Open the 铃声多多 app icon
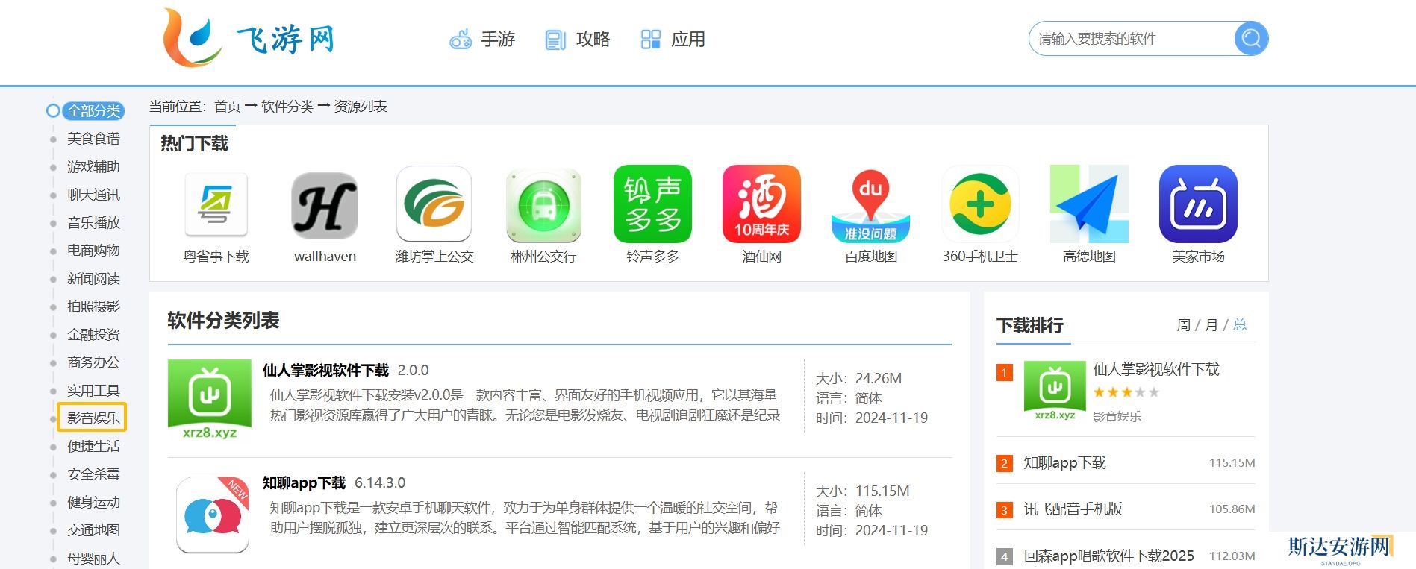1416x569 pixels. (652, 204)
